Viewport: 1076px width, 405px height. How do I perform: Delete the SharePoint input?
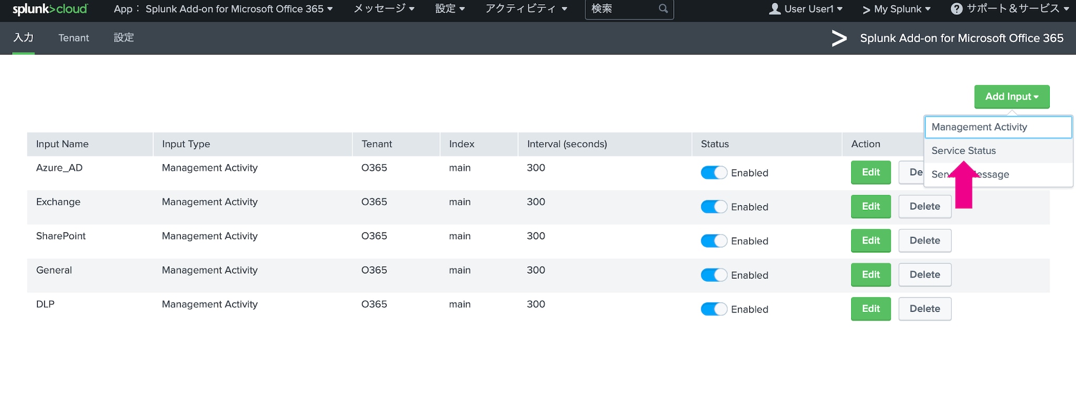click(925, 240)
